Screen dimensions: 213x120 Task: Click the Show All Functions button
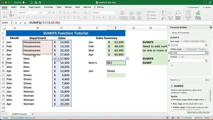(x=180, y=33)
